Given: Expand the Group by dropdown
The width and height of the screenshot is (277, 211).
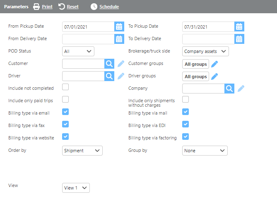Looking at the screenshot, I should pos(205,151).
